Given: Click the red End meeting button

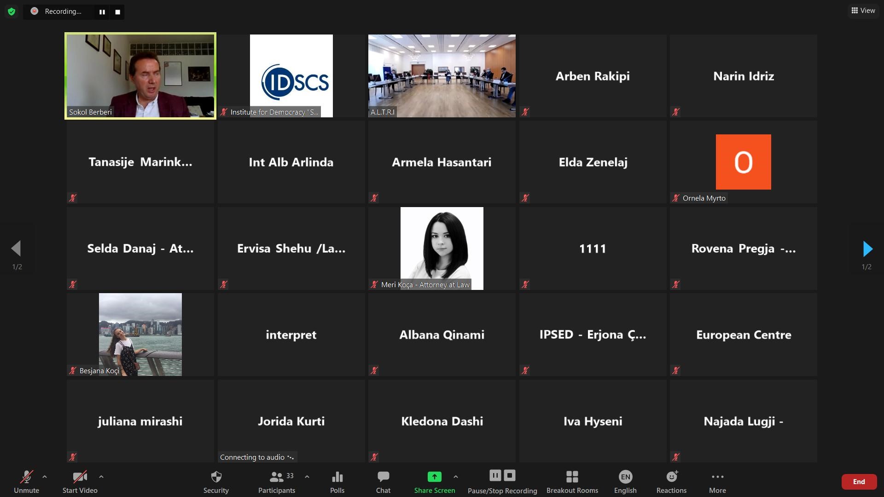Looking at the screenshot, I should point(859,482).
